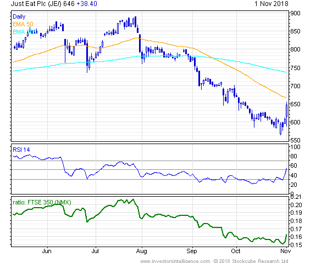Click the 'Oct' month label on time axis

coord(236,251)
